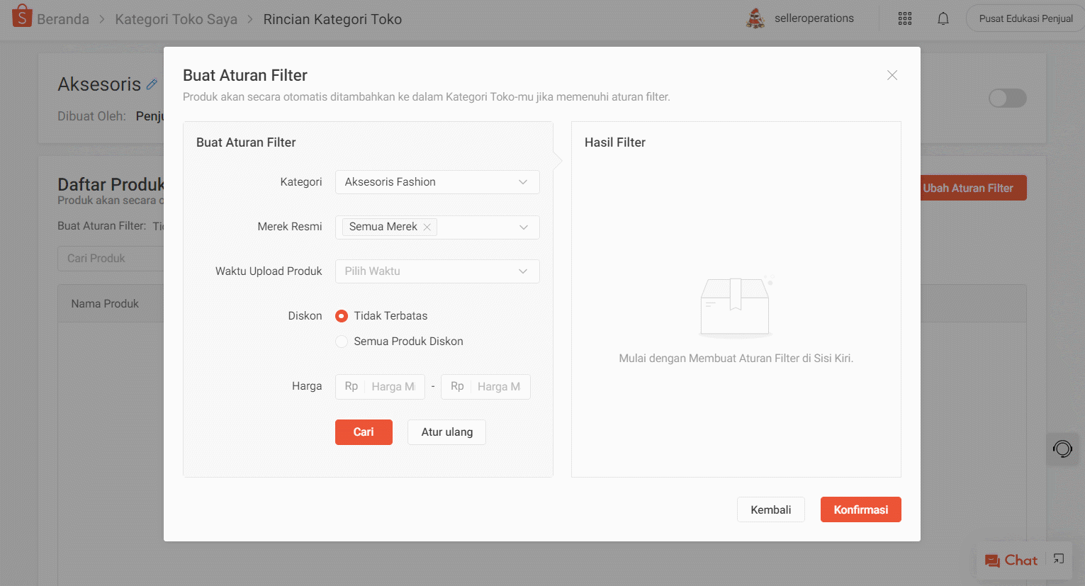Go to Beranda in breadcrumb

[63, 19]
